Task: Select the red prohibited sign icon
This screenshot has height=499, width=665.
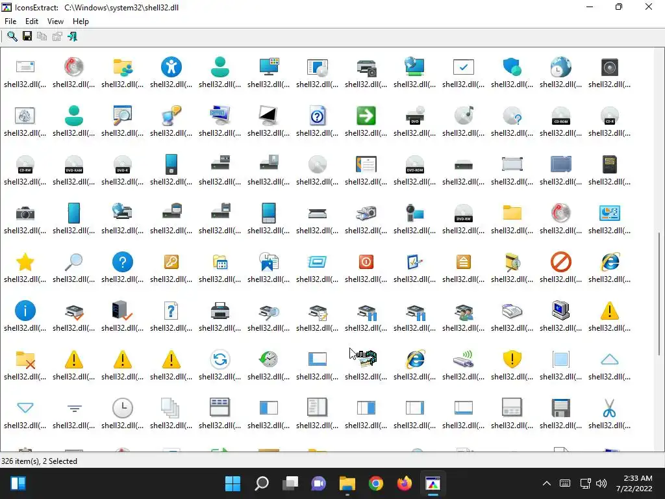Action: click(560, 262)
